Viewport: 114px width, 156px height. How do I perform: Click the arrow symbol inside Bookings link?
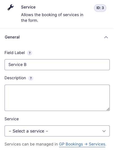tap(86, 144)
